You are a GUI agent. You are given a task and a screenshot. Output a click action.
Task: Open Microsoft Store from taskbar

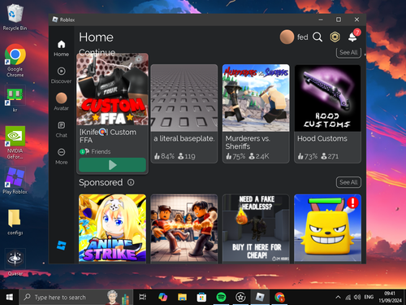[x=201, y=297]
